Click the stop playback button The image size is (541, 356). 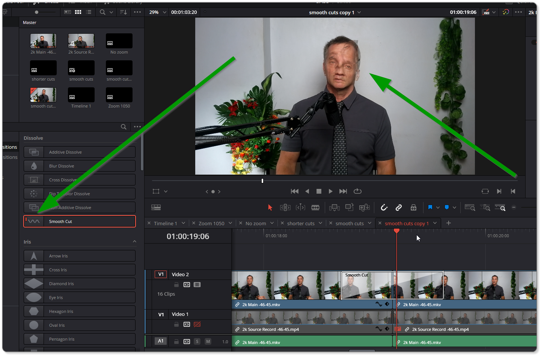click(x=319, y=191)
